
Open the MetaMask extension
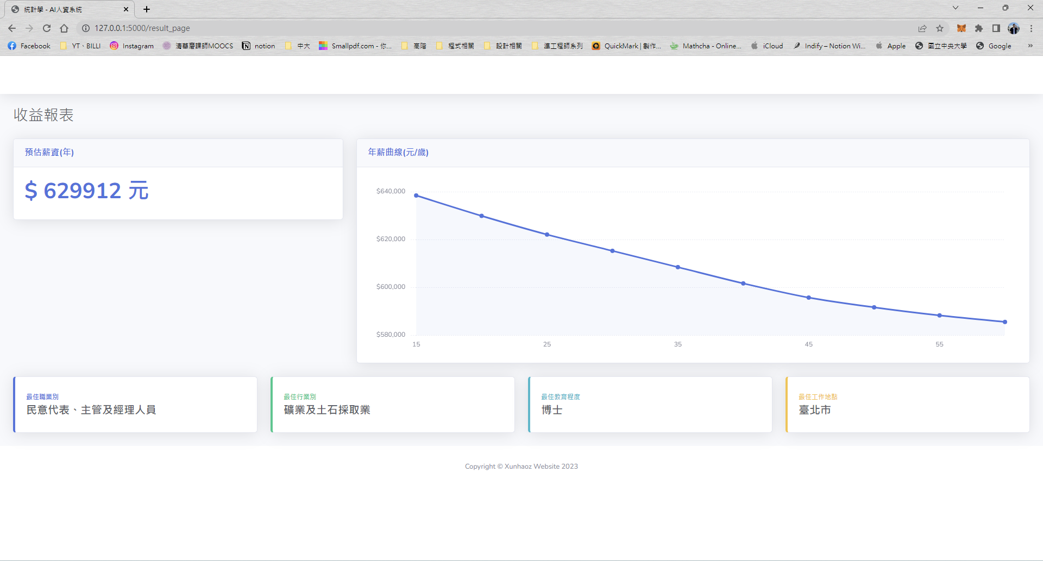point(960,28)
